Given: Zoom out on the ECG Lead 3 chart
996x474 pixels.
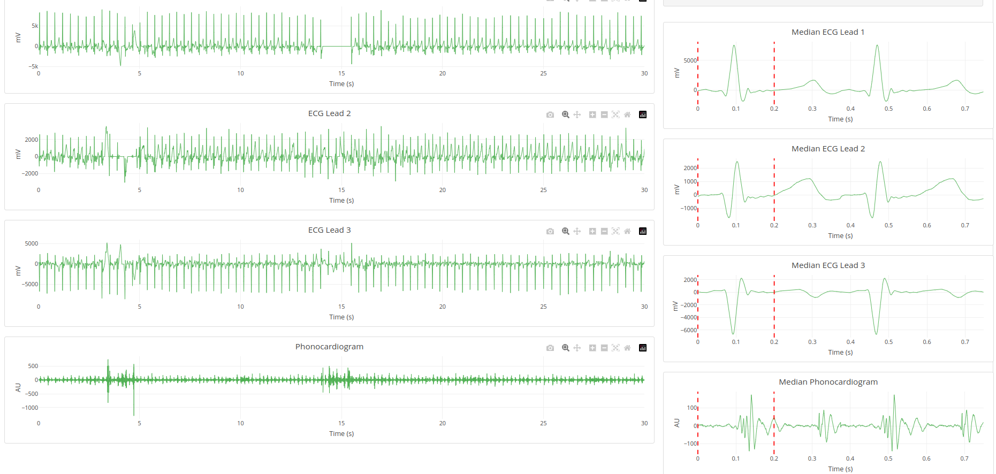Looking at the screenshot, I should click(604, 231).
